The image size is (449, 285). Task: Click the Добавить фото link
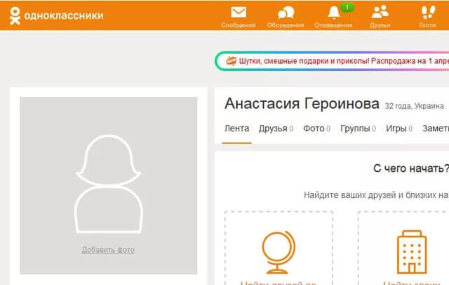pyautogui.click(x=108, y=250)
